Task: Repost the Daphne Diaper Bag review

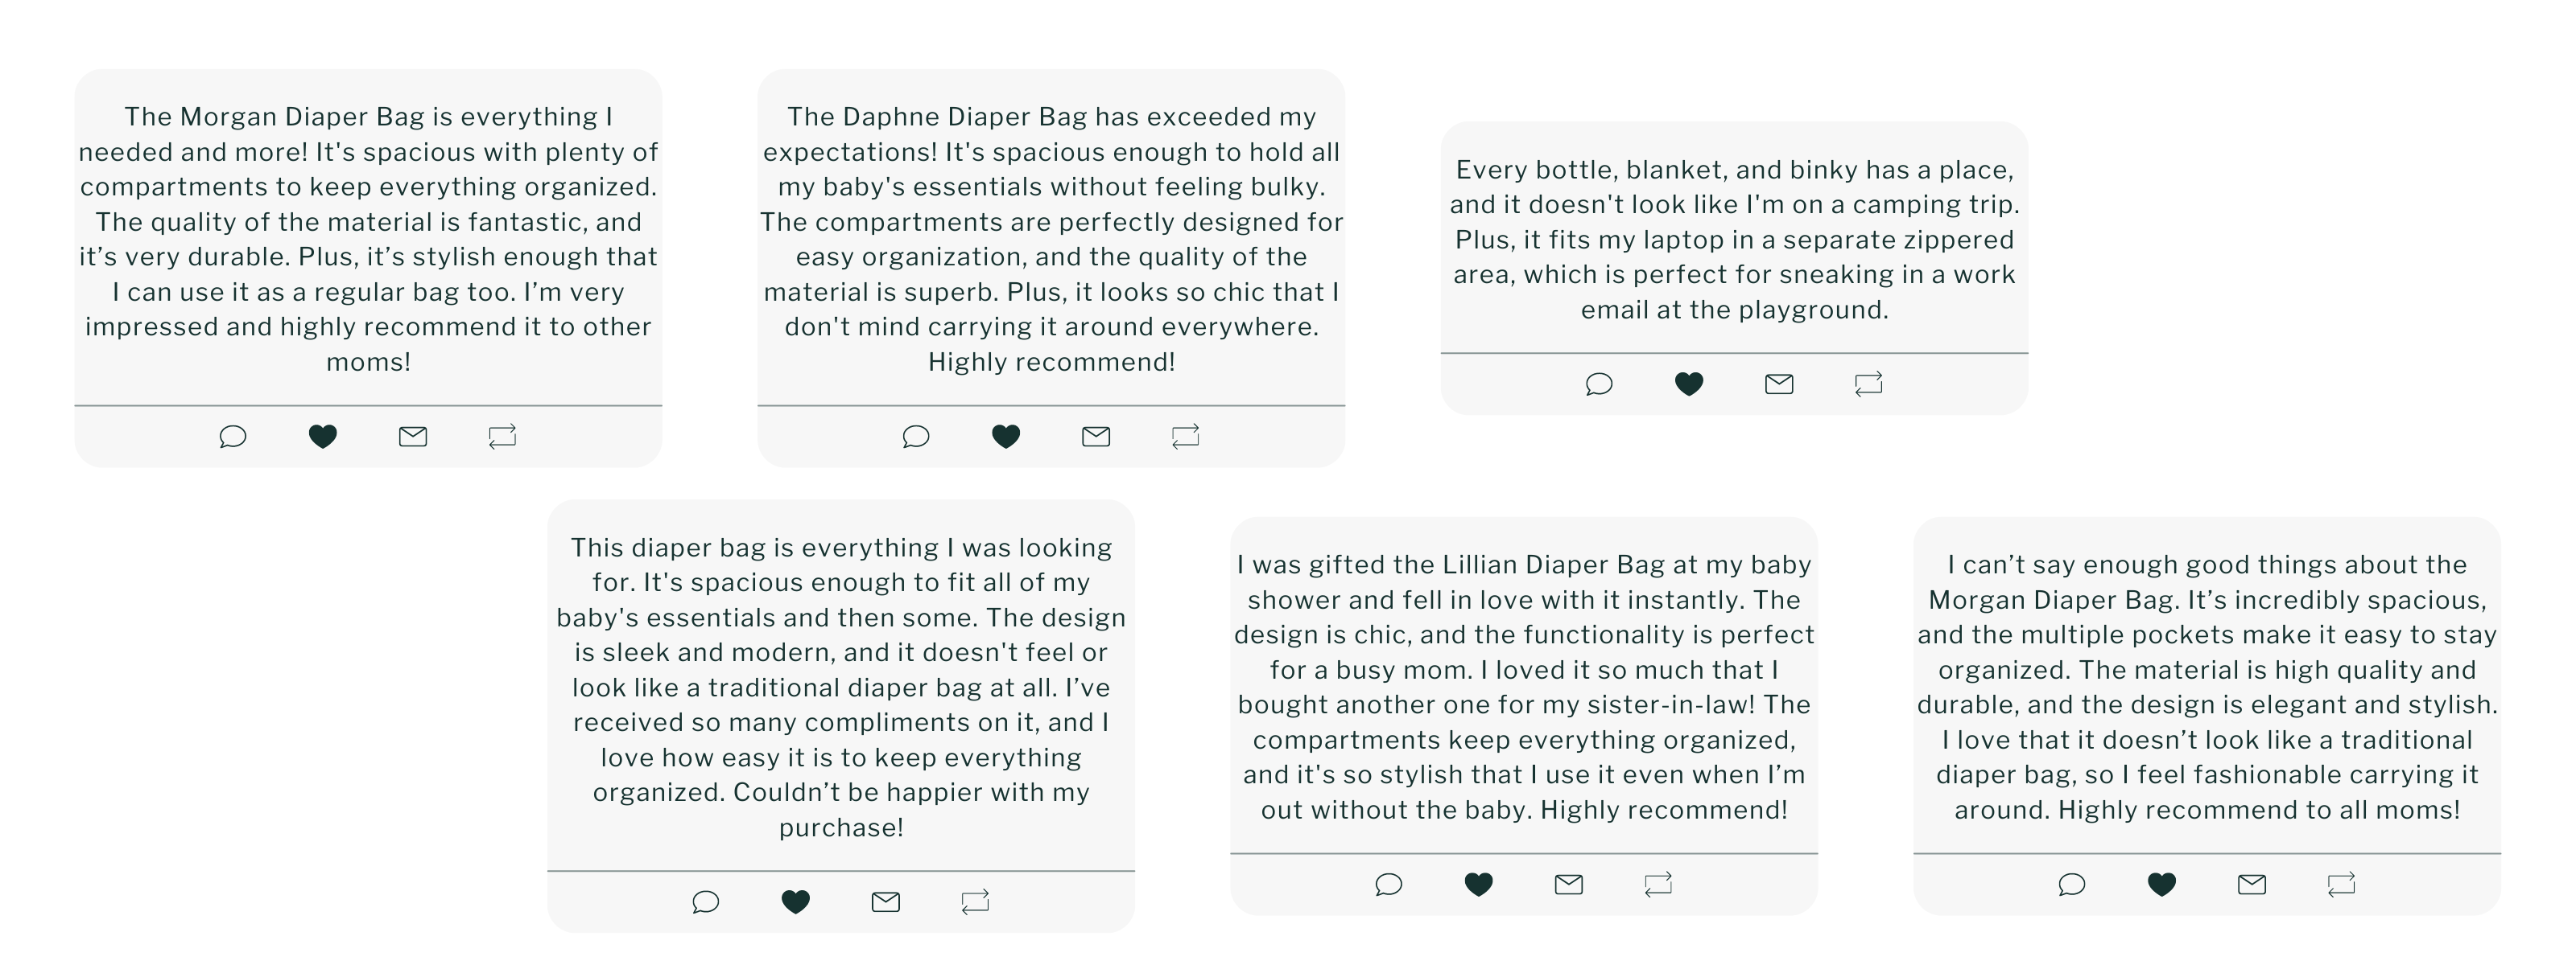Action: click(x=1185, y=437)
